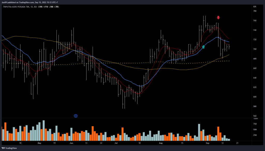
Task: Click the Aug label on time axis
Action: click(160, 143)
